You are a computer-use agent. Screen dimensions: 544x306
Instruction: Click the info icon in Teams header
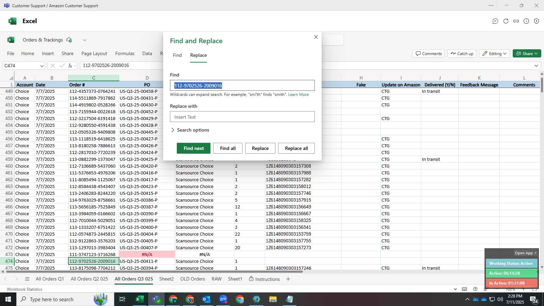[526, 21]
